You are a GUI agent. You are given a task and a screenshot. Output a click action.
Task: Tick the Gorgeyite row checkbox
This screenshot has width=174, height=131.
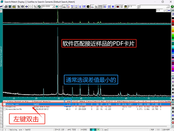point(4,107)
